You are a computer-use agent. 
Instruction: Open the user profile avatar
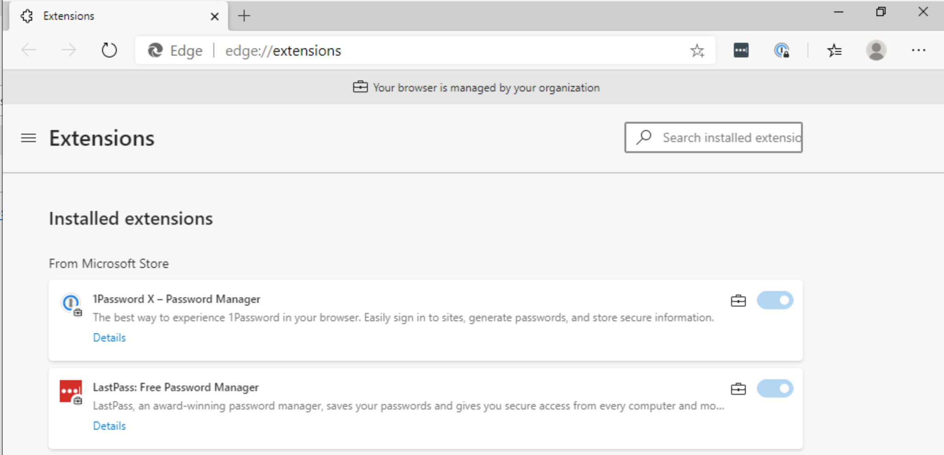(x=876, y=50)
